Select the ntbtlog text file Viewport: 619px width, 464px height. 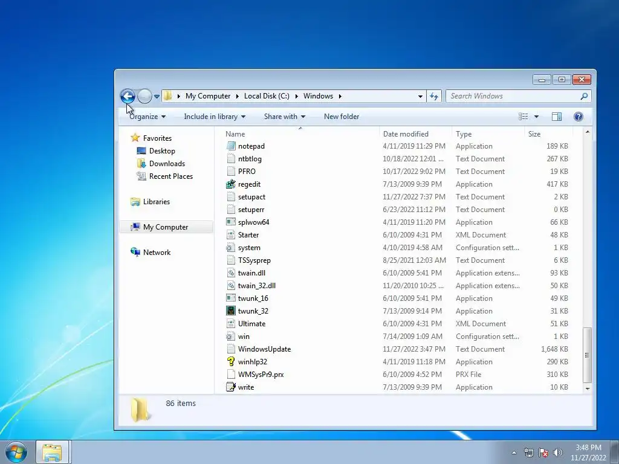[x=250, y=159]
